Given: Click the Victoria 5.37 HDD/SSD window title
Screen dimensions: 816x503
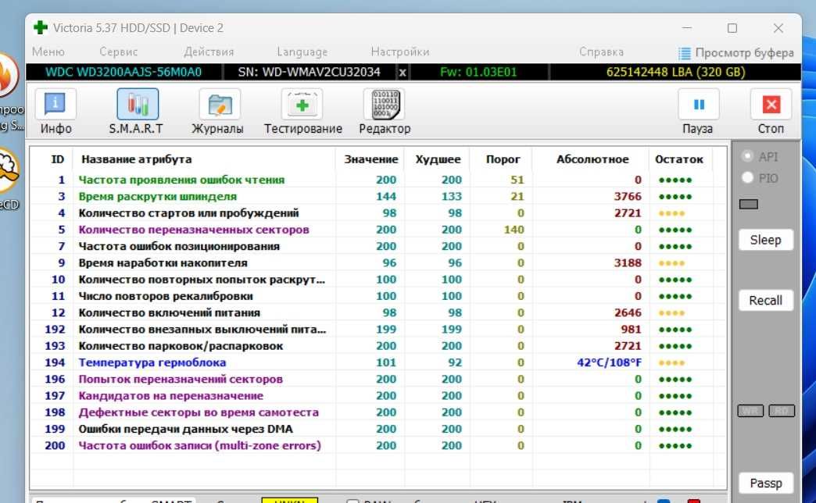Looking at the screenshot, I should (x=138, y=28).
